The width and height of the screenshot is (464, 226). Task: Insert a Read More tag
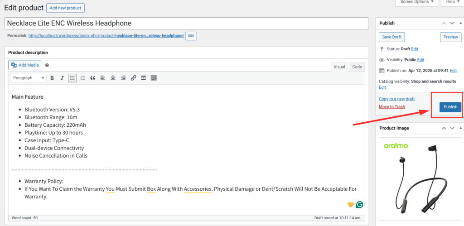coord(143,78)
